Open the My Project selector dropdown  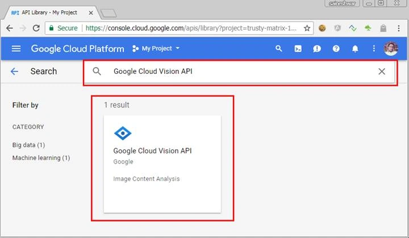[156, 48]
